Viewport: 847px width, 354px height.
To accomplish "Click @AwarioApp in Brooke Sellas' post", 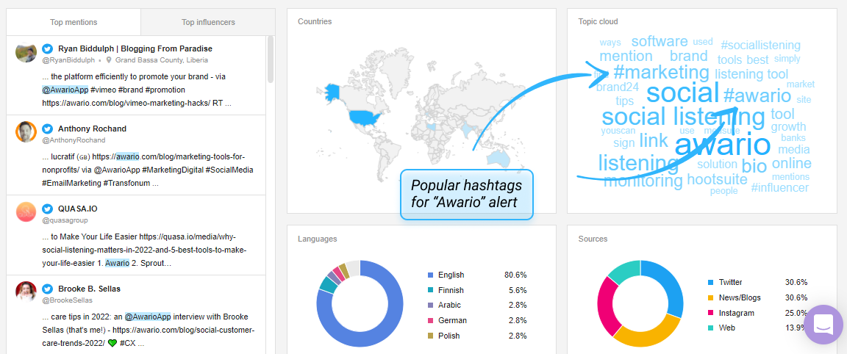I will [x=148, y=317].
